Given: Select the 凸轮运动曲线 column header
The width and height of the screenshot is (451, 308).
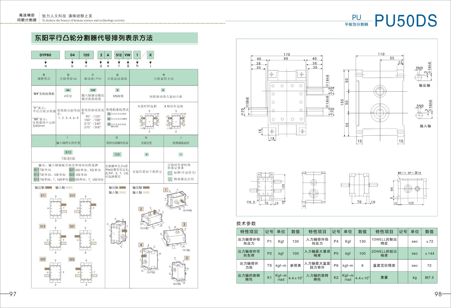Looking at the screenshot, I should (x=117, y=77).
